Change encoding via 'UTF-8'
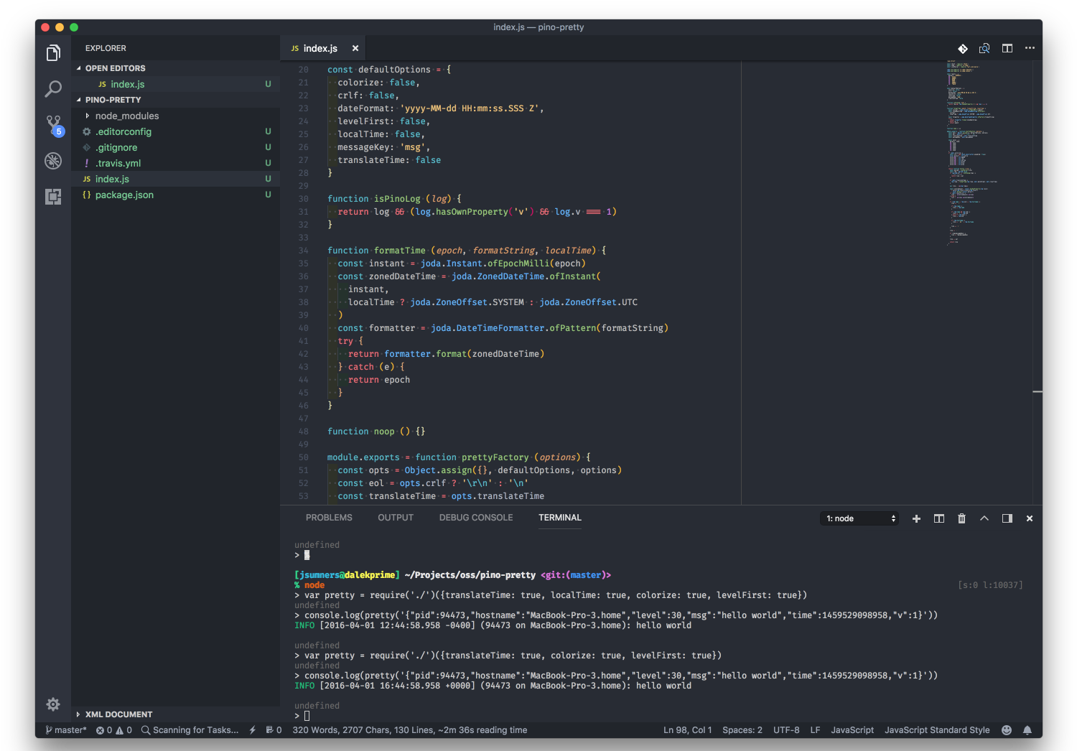 (786, 730)
